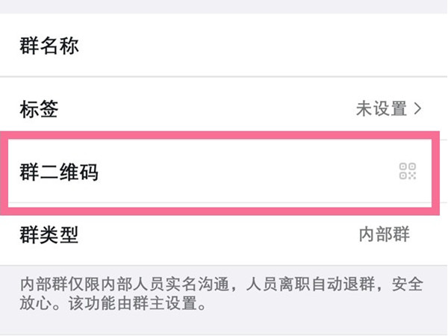This screenshot has width=448, height=336.
Task: Click the 群类型 row label
Action: point(49,234)
